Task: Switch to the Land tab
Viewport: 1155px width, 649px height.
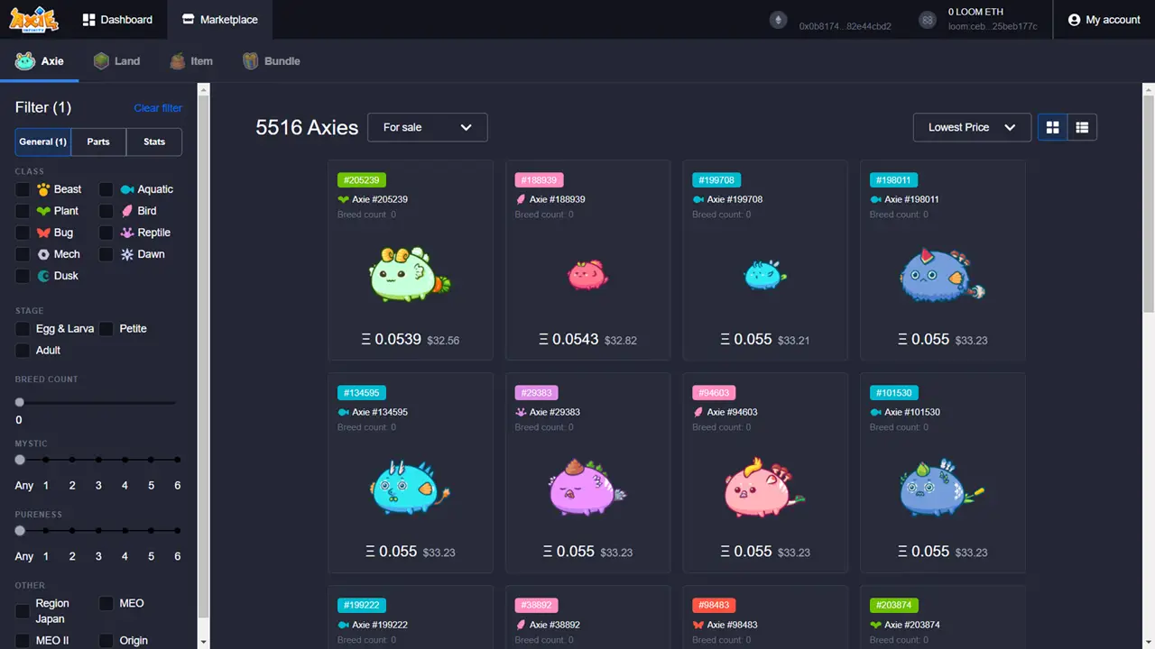Action: (116, 61)
